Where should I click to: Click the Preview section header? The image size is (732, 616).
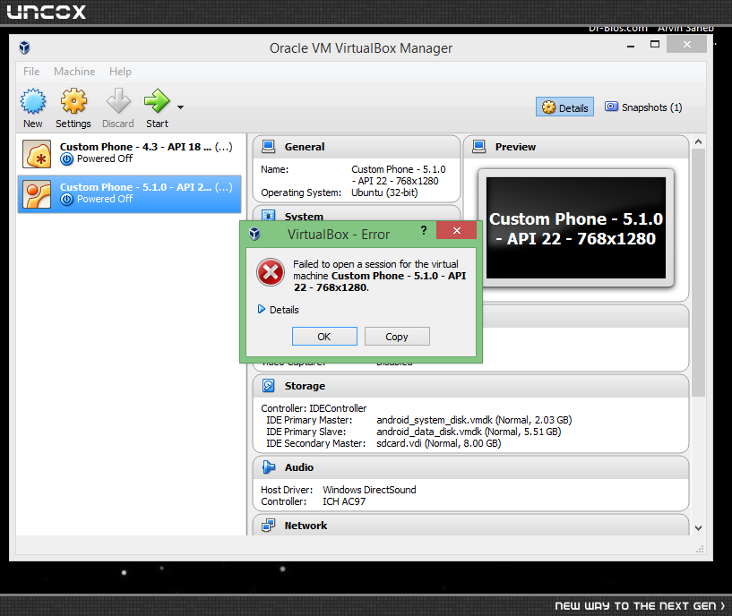click(576, 147)
